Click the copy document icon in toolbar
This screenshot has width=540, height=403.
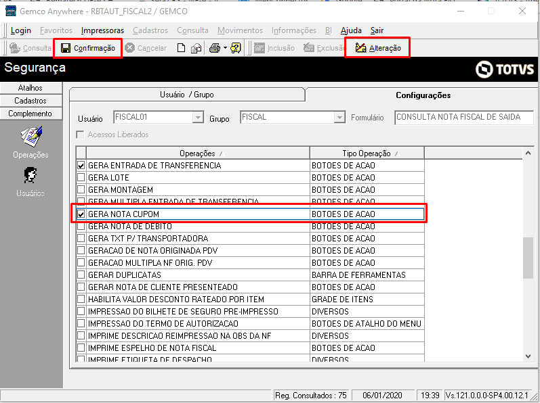click(x=196, y=48)
